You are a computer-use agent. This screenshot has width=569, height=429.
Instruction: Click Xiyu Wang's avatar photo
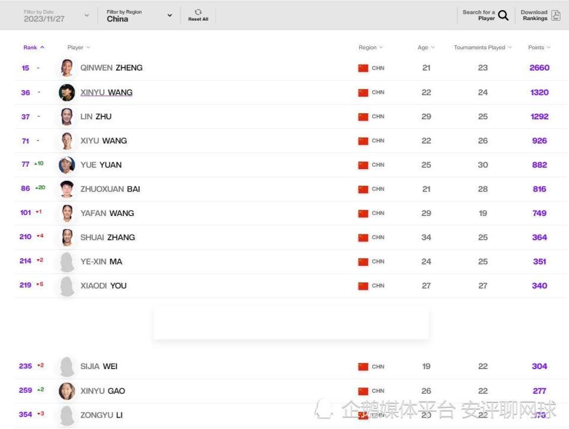click(x=67, y=141)
